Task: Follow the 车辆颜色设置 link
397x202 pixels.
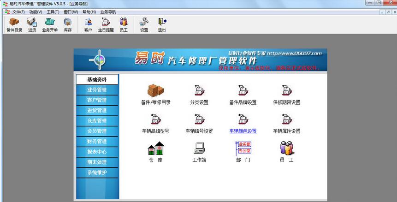Action: pyautogui.click(x=243, y=131)
